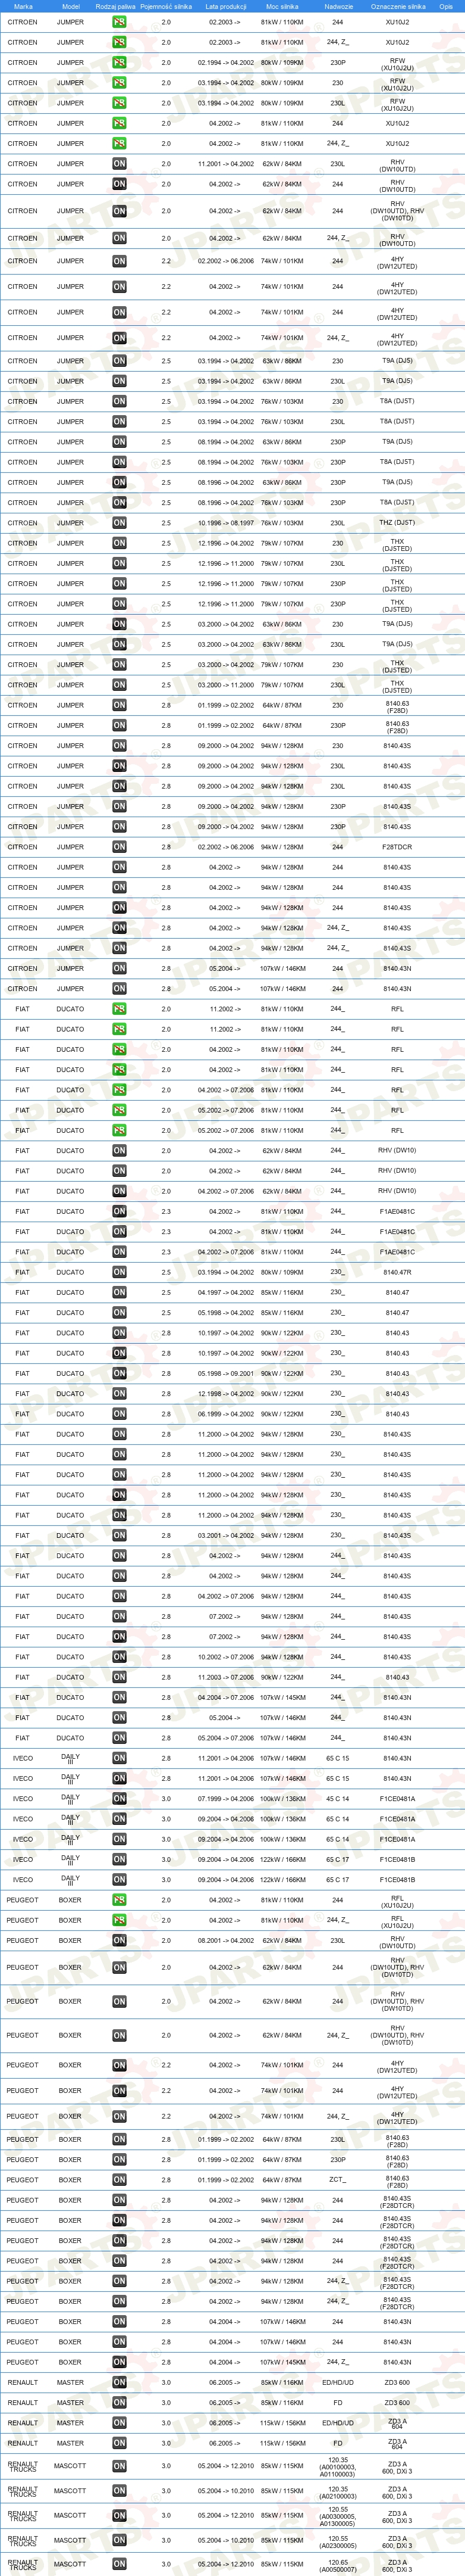The width and height of the screenshot is (465, 2576).
Task: Click ON icon in Mascott 120.65 (A00500007) row
Action: (119, 2564)
